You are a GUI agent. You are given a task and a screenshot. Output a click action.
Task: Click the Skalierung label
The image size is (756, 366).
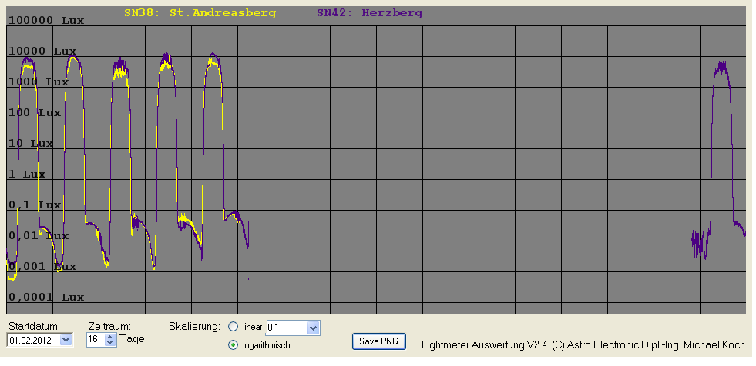194,327
